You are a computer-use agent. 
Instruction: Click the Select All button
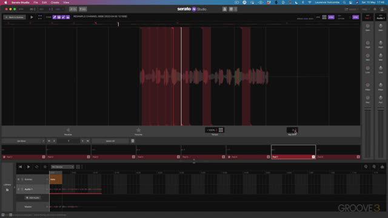click(x=110, y=141)
